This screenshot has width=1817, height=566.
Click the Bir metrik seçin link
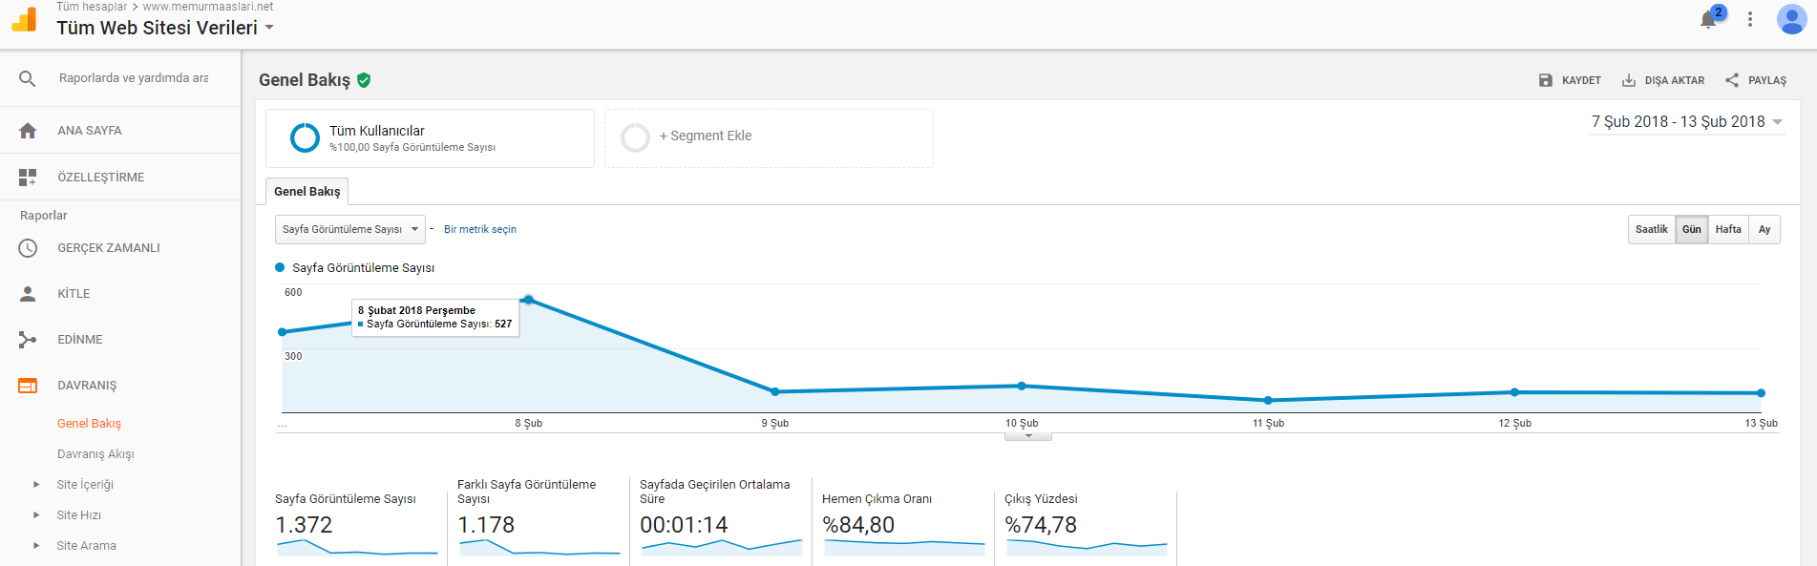pyautogui.click(x=480, y=229)
